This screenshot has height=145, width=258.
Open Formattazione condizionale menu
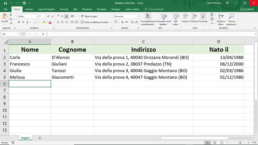(x=148, y=19)
